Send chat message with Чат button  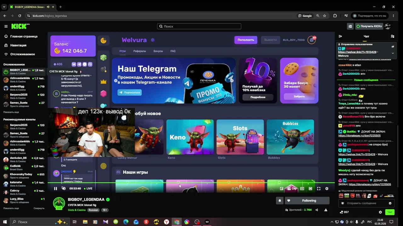[390, 212]
